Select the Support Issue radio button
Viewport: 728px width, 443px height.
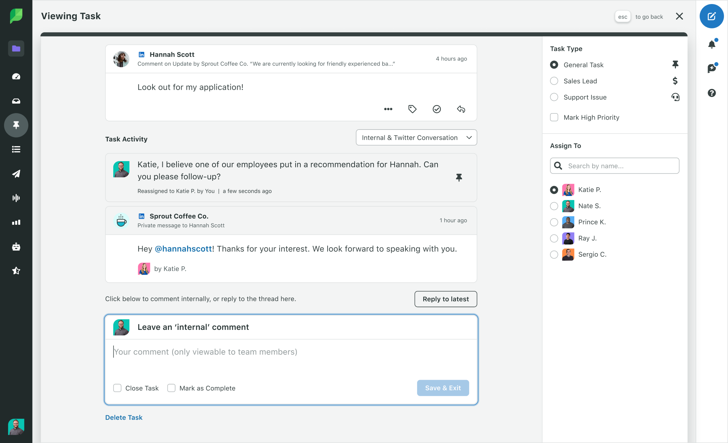554,97
